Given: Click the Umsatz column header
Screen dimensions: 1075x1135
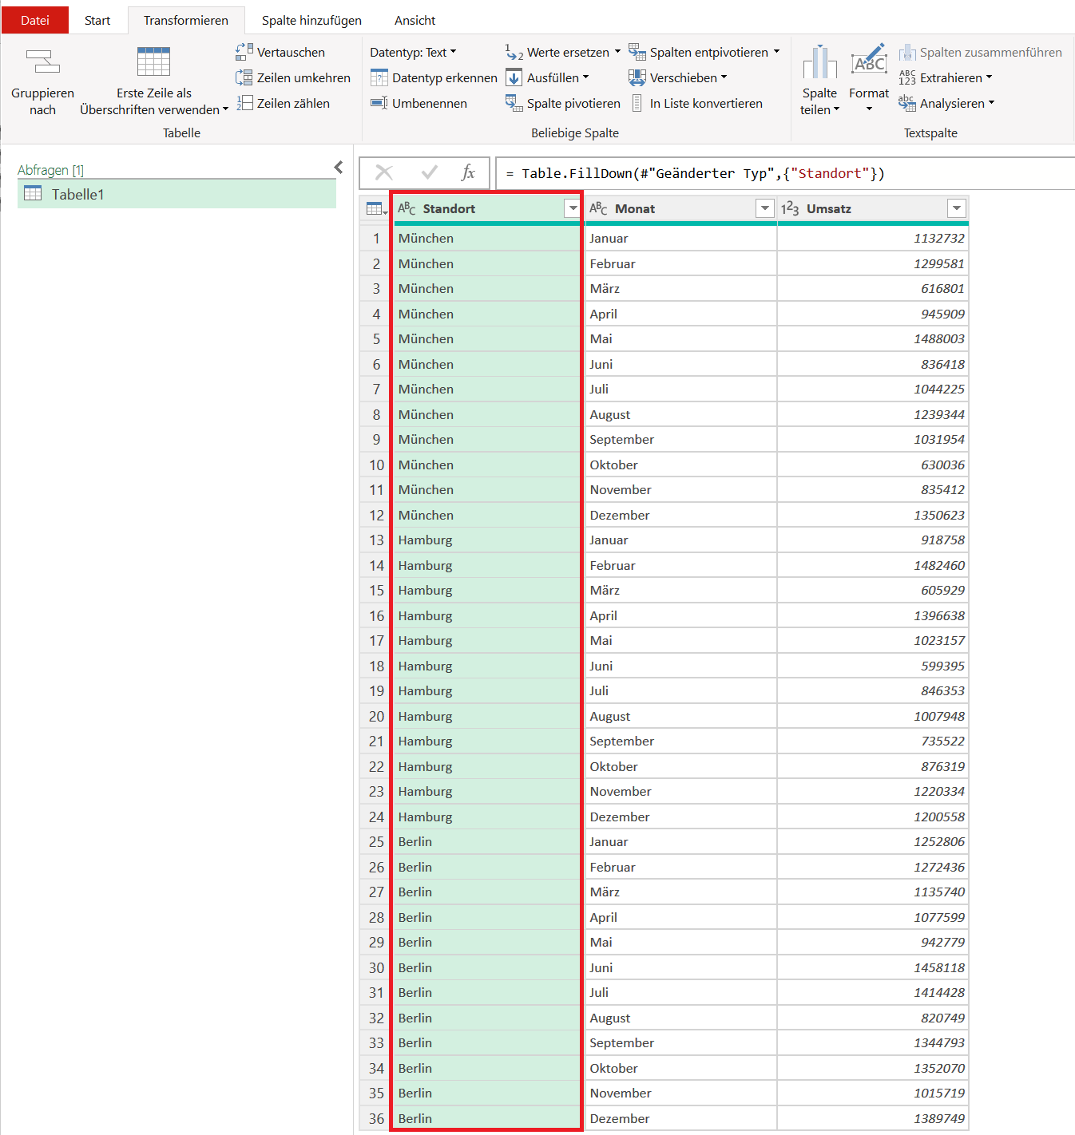Looking at the screenshot, I should point(872,208).
